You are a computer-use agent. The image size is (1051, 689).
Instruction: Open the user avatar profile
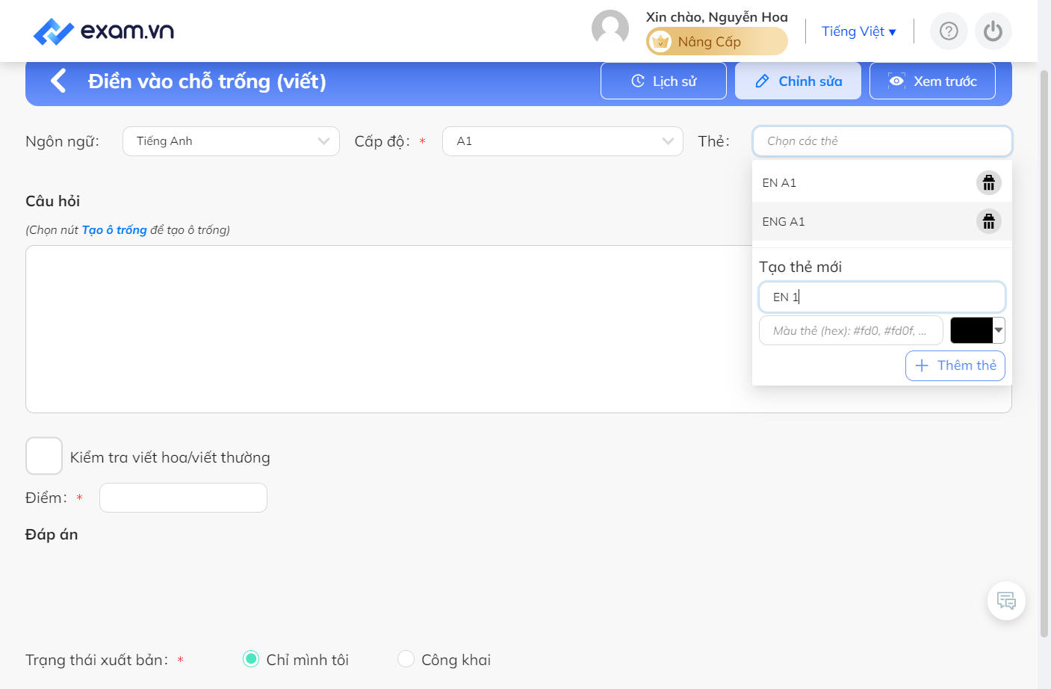click(610, 29)
